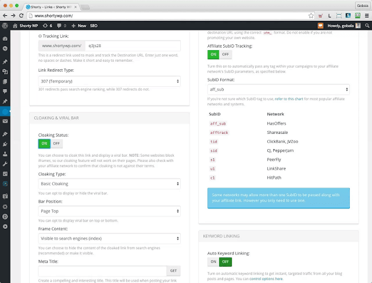372x283 pixels.
Task: Click the green robot browser extension icon
Action: [x=357, y=16]
